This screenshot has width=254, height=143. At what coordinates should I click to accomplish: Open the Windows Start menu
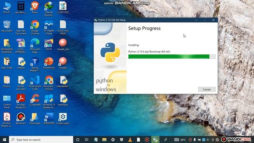tap(4, 139)
